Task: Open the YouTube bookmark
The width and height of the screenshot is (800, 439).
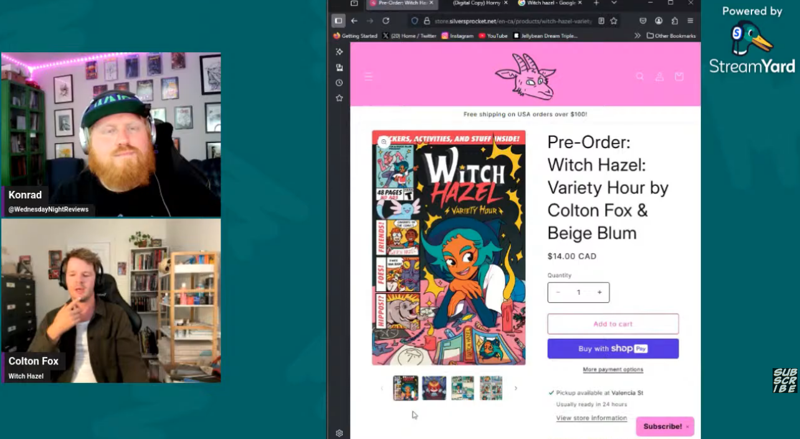Action: click(493, 35)
